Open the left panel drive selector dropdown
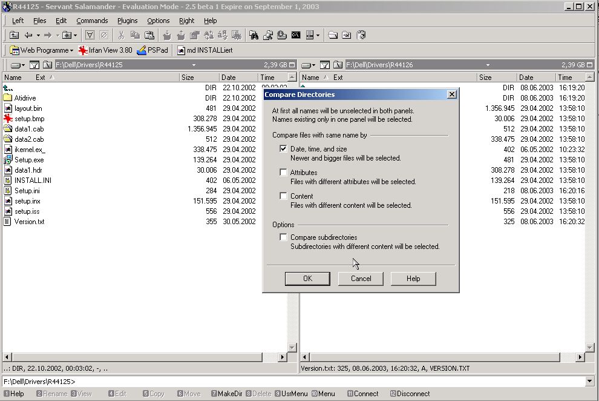Image resolution: width=599 pixels, height=401 pixels. tap(18, 65)
